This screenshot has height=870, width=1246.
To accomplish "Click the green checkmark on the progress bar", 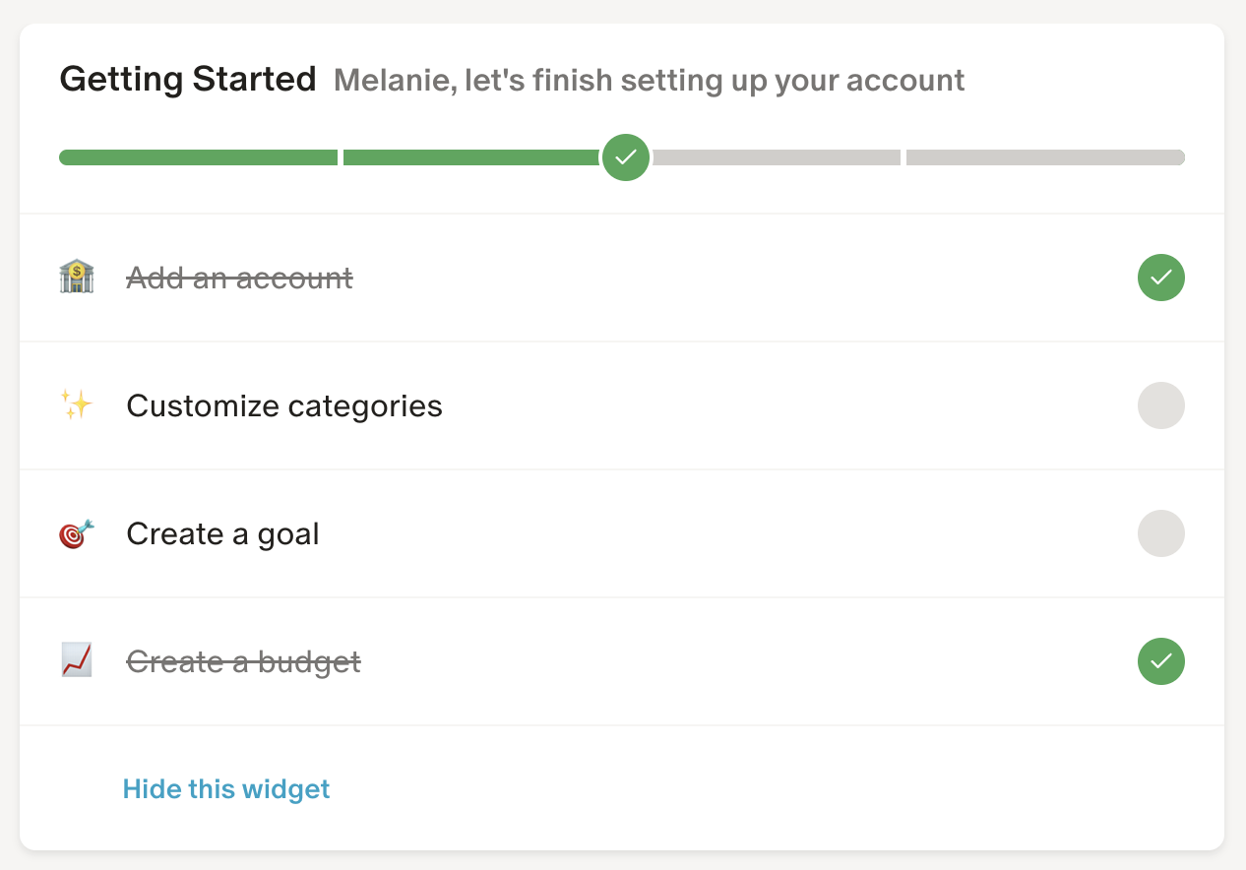I will coord(626,157).
